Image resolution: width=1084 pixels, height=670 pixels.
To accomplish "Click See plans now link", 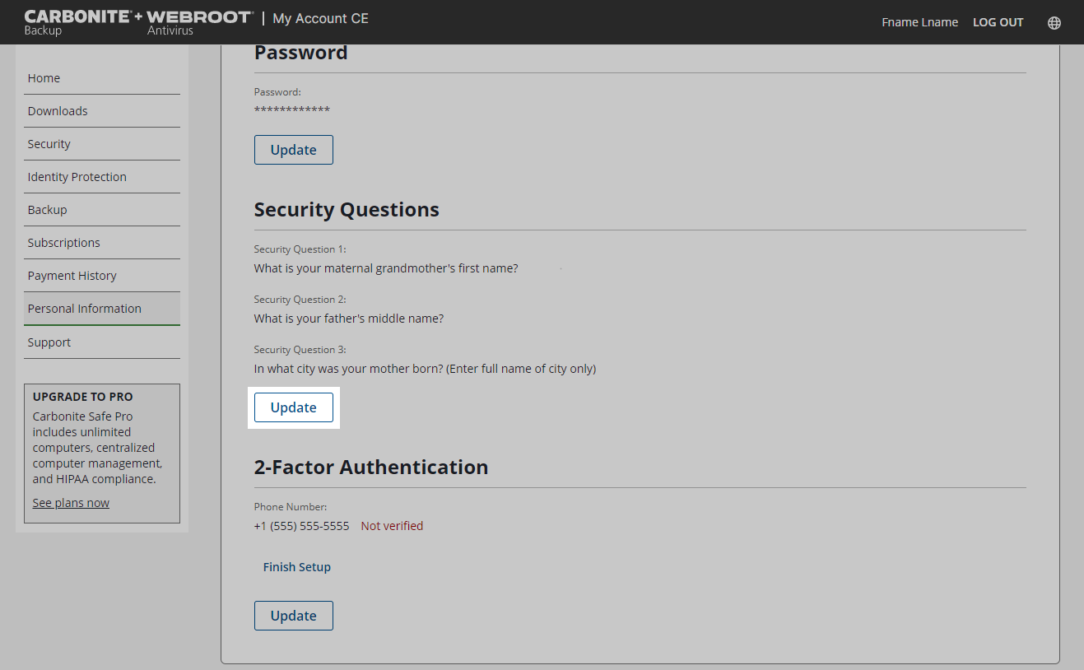I will (71, 503).
